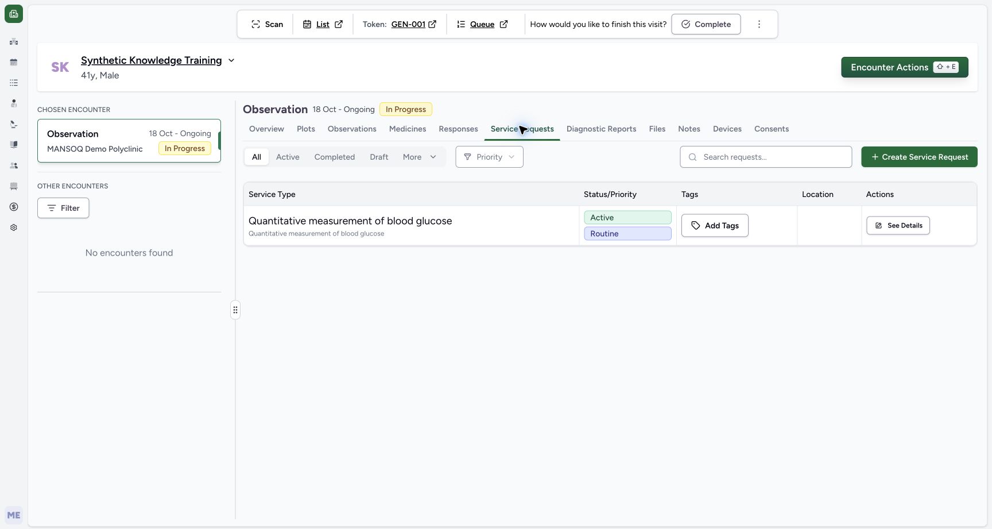Open the Encounter Actions menu
Screen dimensions: 992x529
(905, 67)
